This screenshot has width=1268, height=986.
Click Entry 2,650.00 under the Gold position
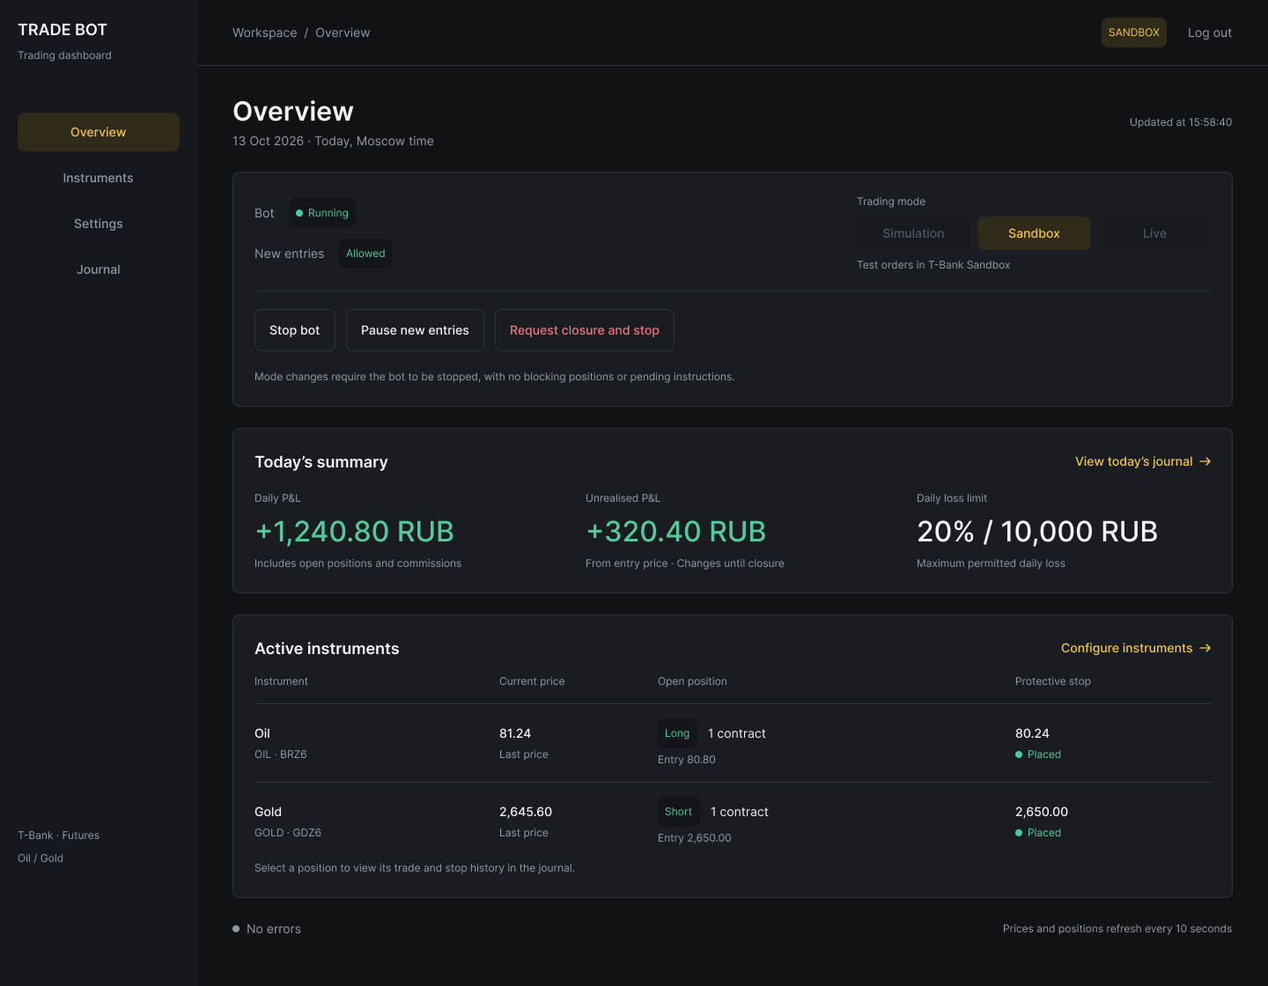695,838
